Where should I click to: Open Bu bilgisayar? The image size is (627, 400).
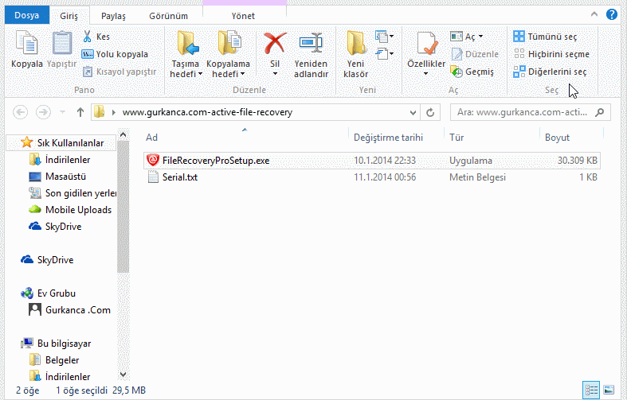tap(56, 344)
